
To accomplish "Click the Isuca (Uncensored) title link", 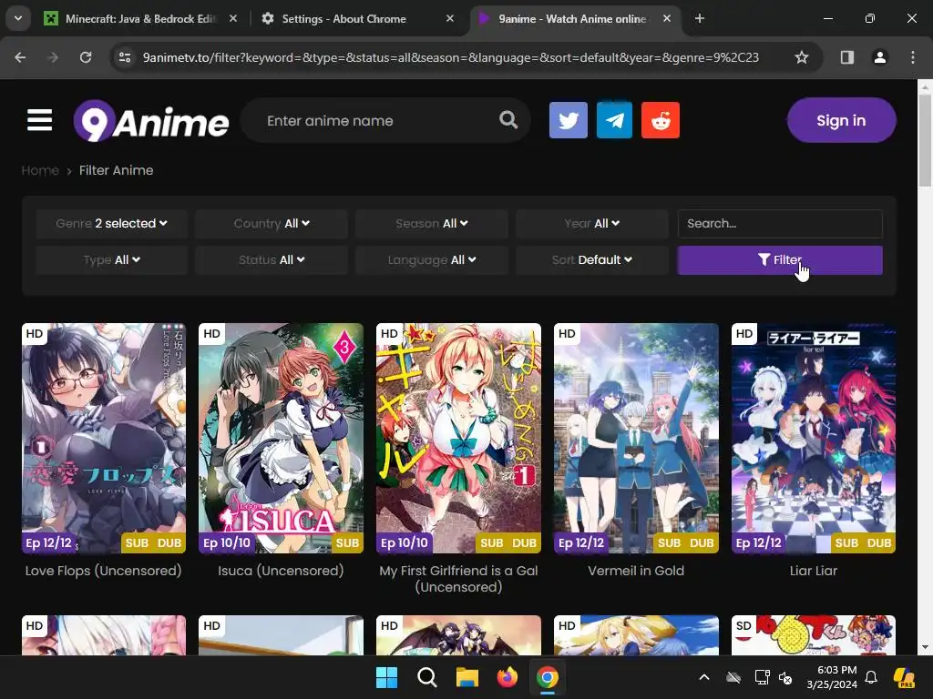I will [x=281, y=571].
